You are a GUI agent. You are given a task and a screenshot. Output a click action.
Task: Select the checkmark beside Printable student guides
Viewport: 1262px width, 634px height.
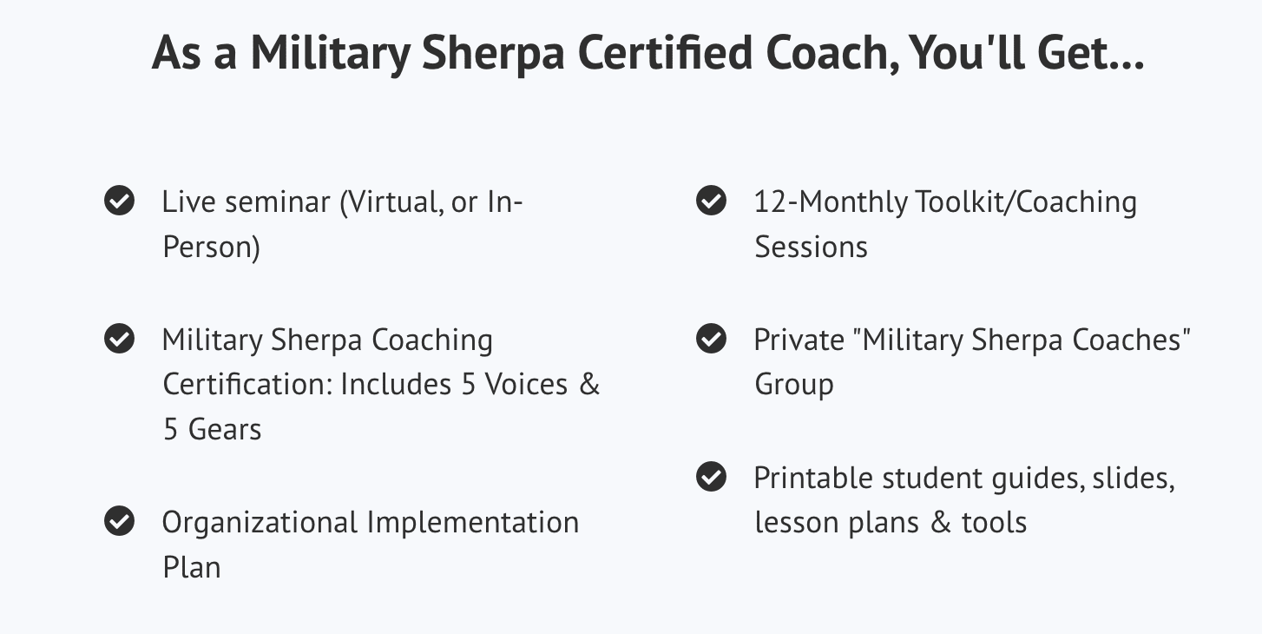[711, 477]
